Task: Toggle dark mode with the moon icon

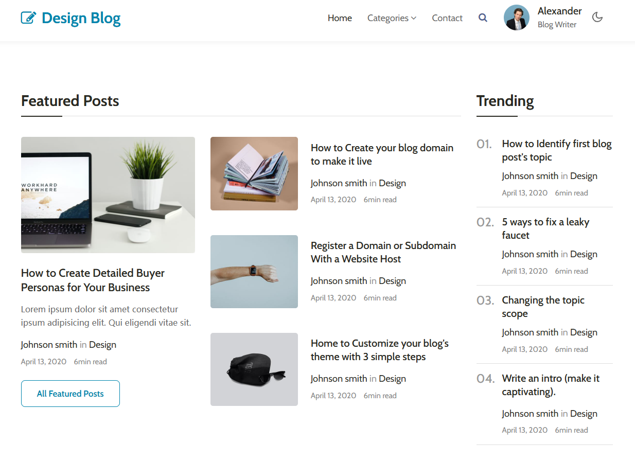Action: pyautogui.click(x=597, y=17)
